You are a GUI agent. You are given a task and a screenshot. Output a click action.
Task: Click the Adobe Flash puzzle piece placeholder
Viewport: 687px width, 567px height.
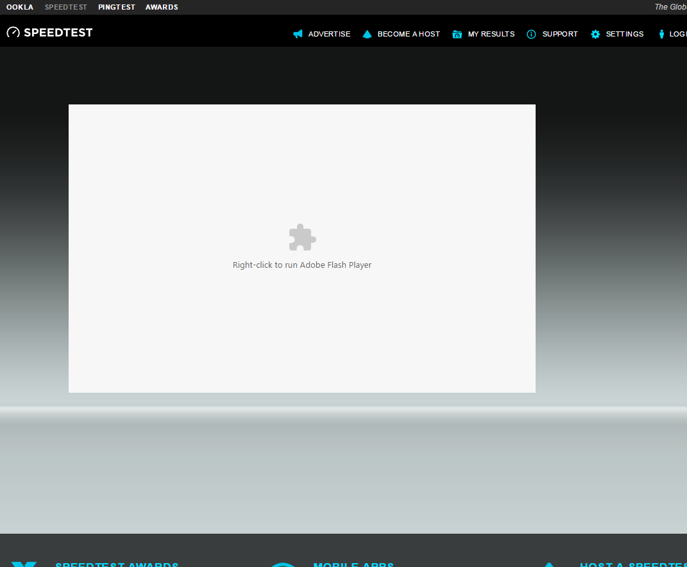click(x=301, y=237)
